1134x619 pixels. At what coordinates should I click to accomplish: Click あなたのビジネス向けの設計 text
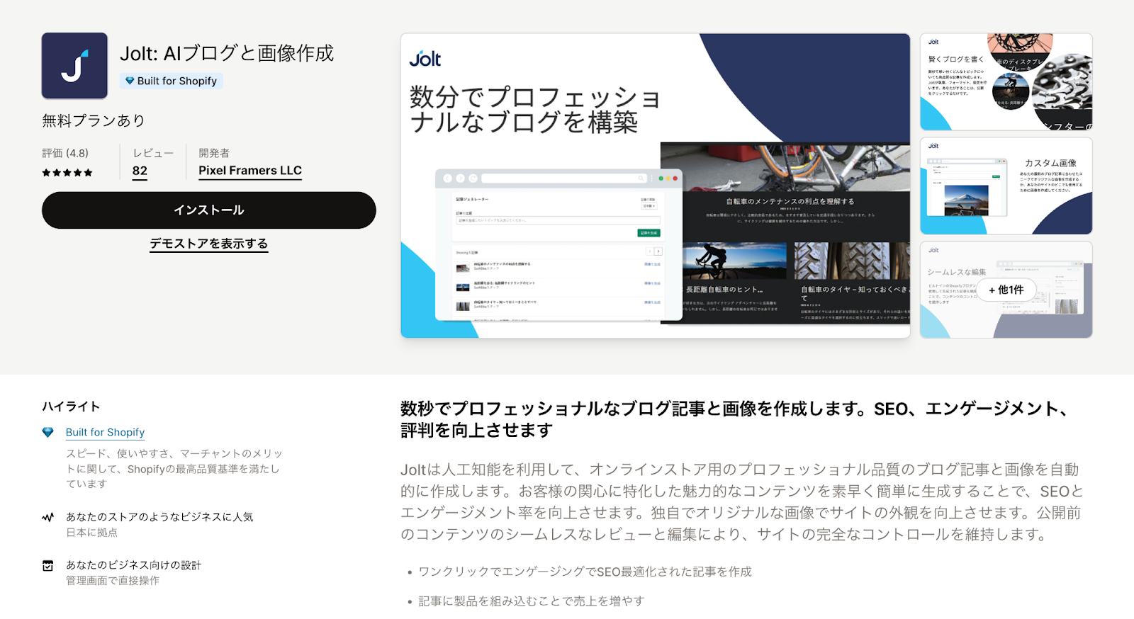pos(134,565)
